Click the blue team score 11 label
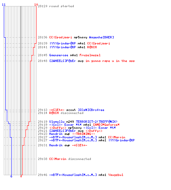This screenshot has height=190, width=171. (x=4, y=5)
